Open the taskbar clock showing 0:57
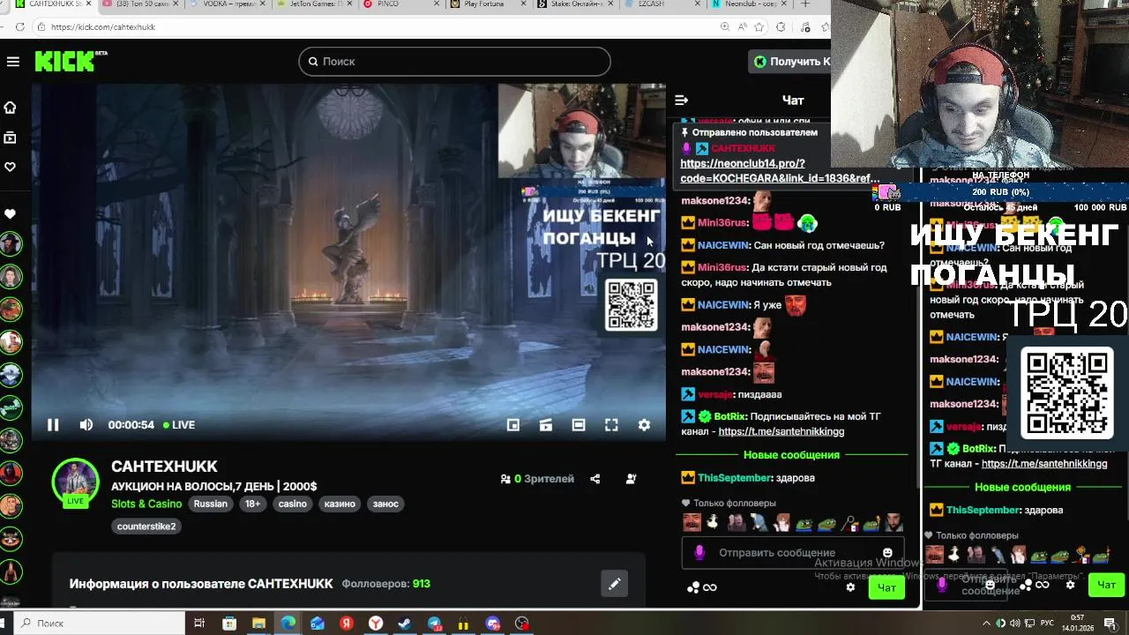The image size is (1129, 635). tap(1078, 623)
